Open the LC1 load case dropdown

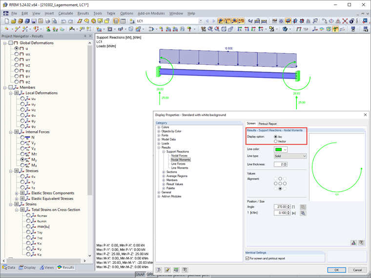(x=201, y=21)
